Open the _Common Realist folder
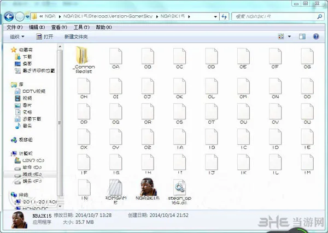 [x=84, y=59]
